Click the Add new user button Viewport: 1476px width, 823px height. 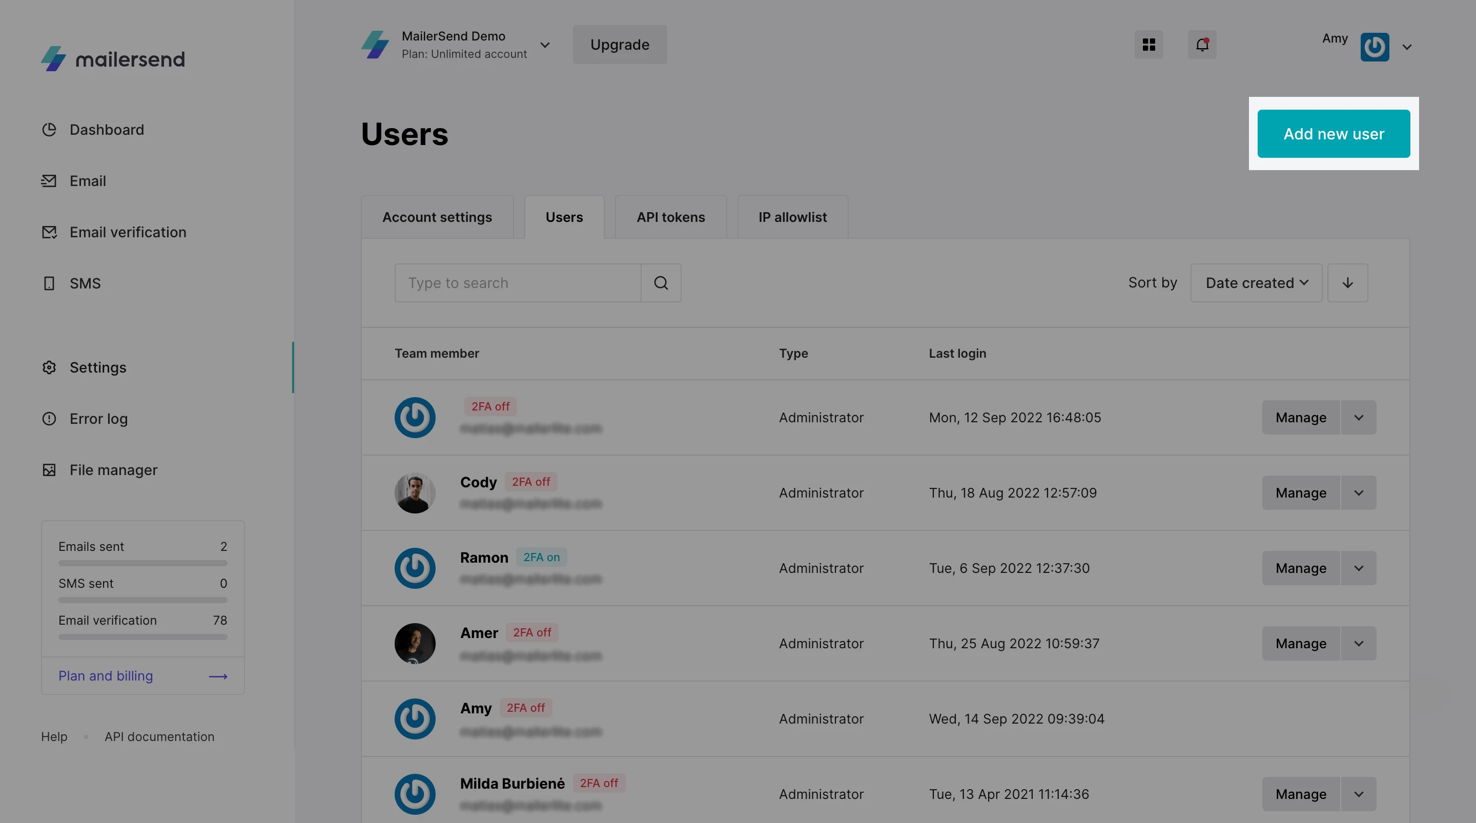(x=1334, y=134)
